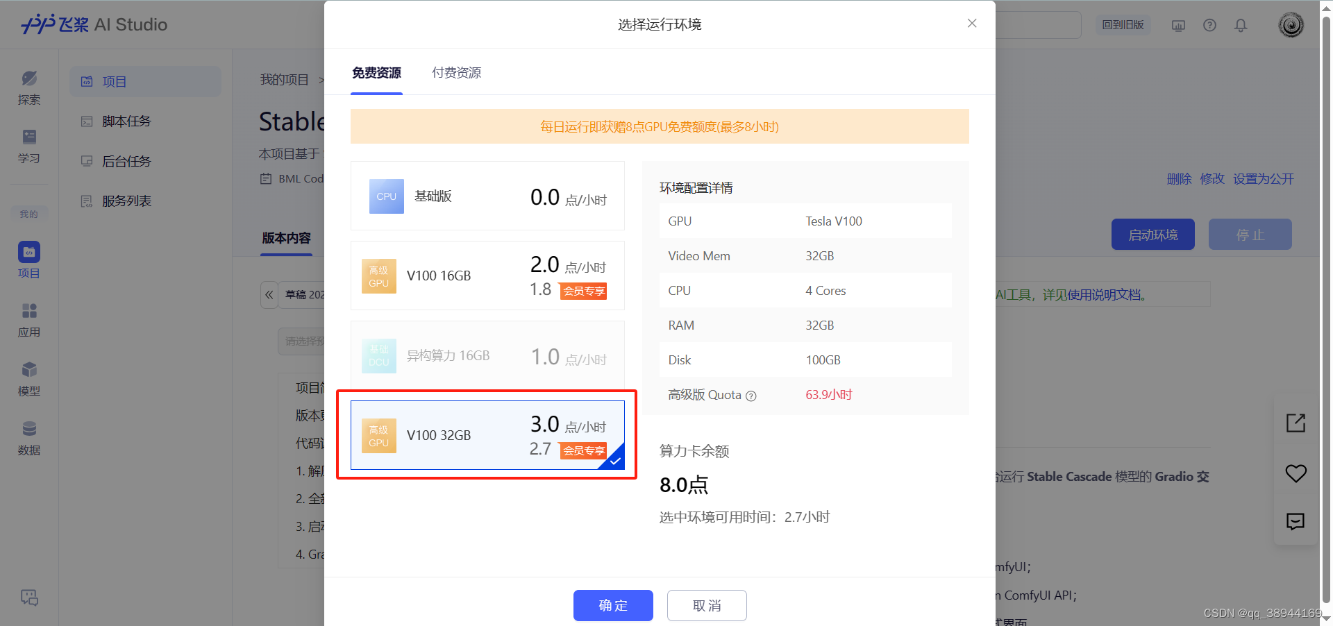Open the 项目 menu item
Viewport: 1333px width, 626px height.
[145, 81]
